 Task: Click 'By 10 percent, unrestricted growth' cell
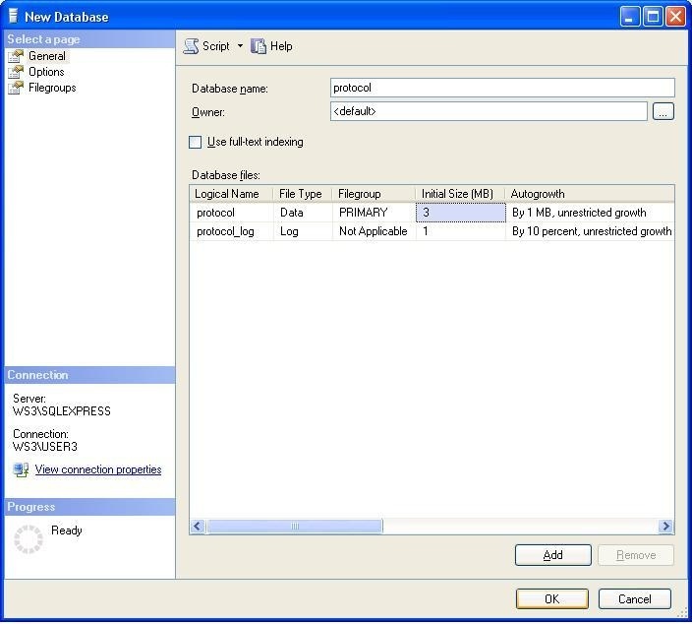tap(590, 231)
